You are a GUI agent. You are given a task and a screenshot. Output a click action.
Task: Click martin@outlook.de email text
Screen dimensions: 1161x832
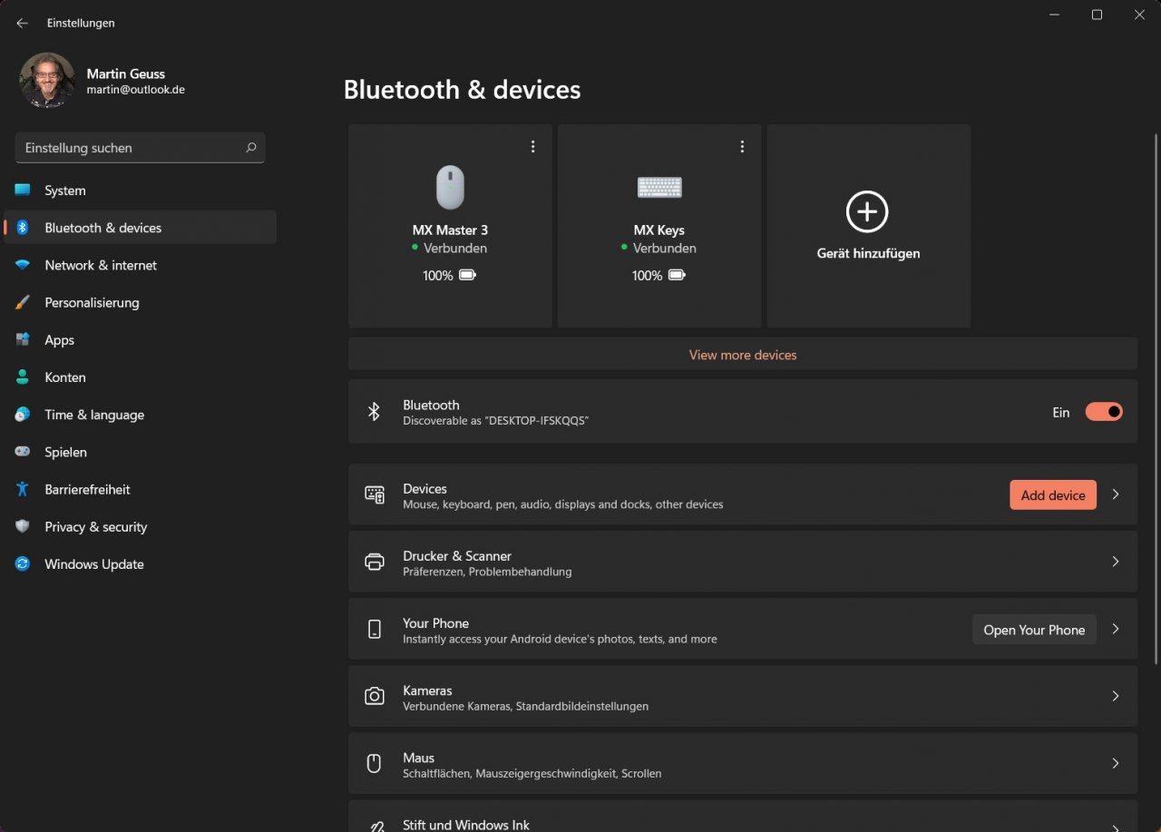coord(136,90)
